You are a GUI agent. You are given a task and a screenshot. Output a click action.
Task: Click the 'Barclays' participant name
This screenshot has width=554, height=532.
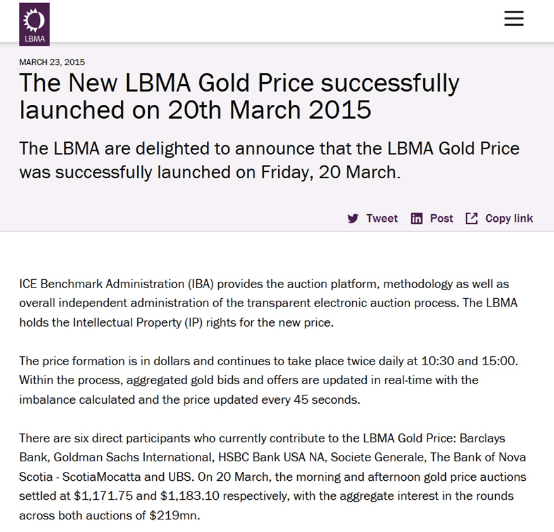[483, 438]
